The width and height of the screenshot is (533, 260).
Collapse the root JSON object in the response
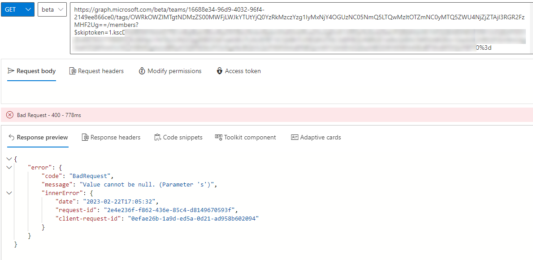pos(9,159)
